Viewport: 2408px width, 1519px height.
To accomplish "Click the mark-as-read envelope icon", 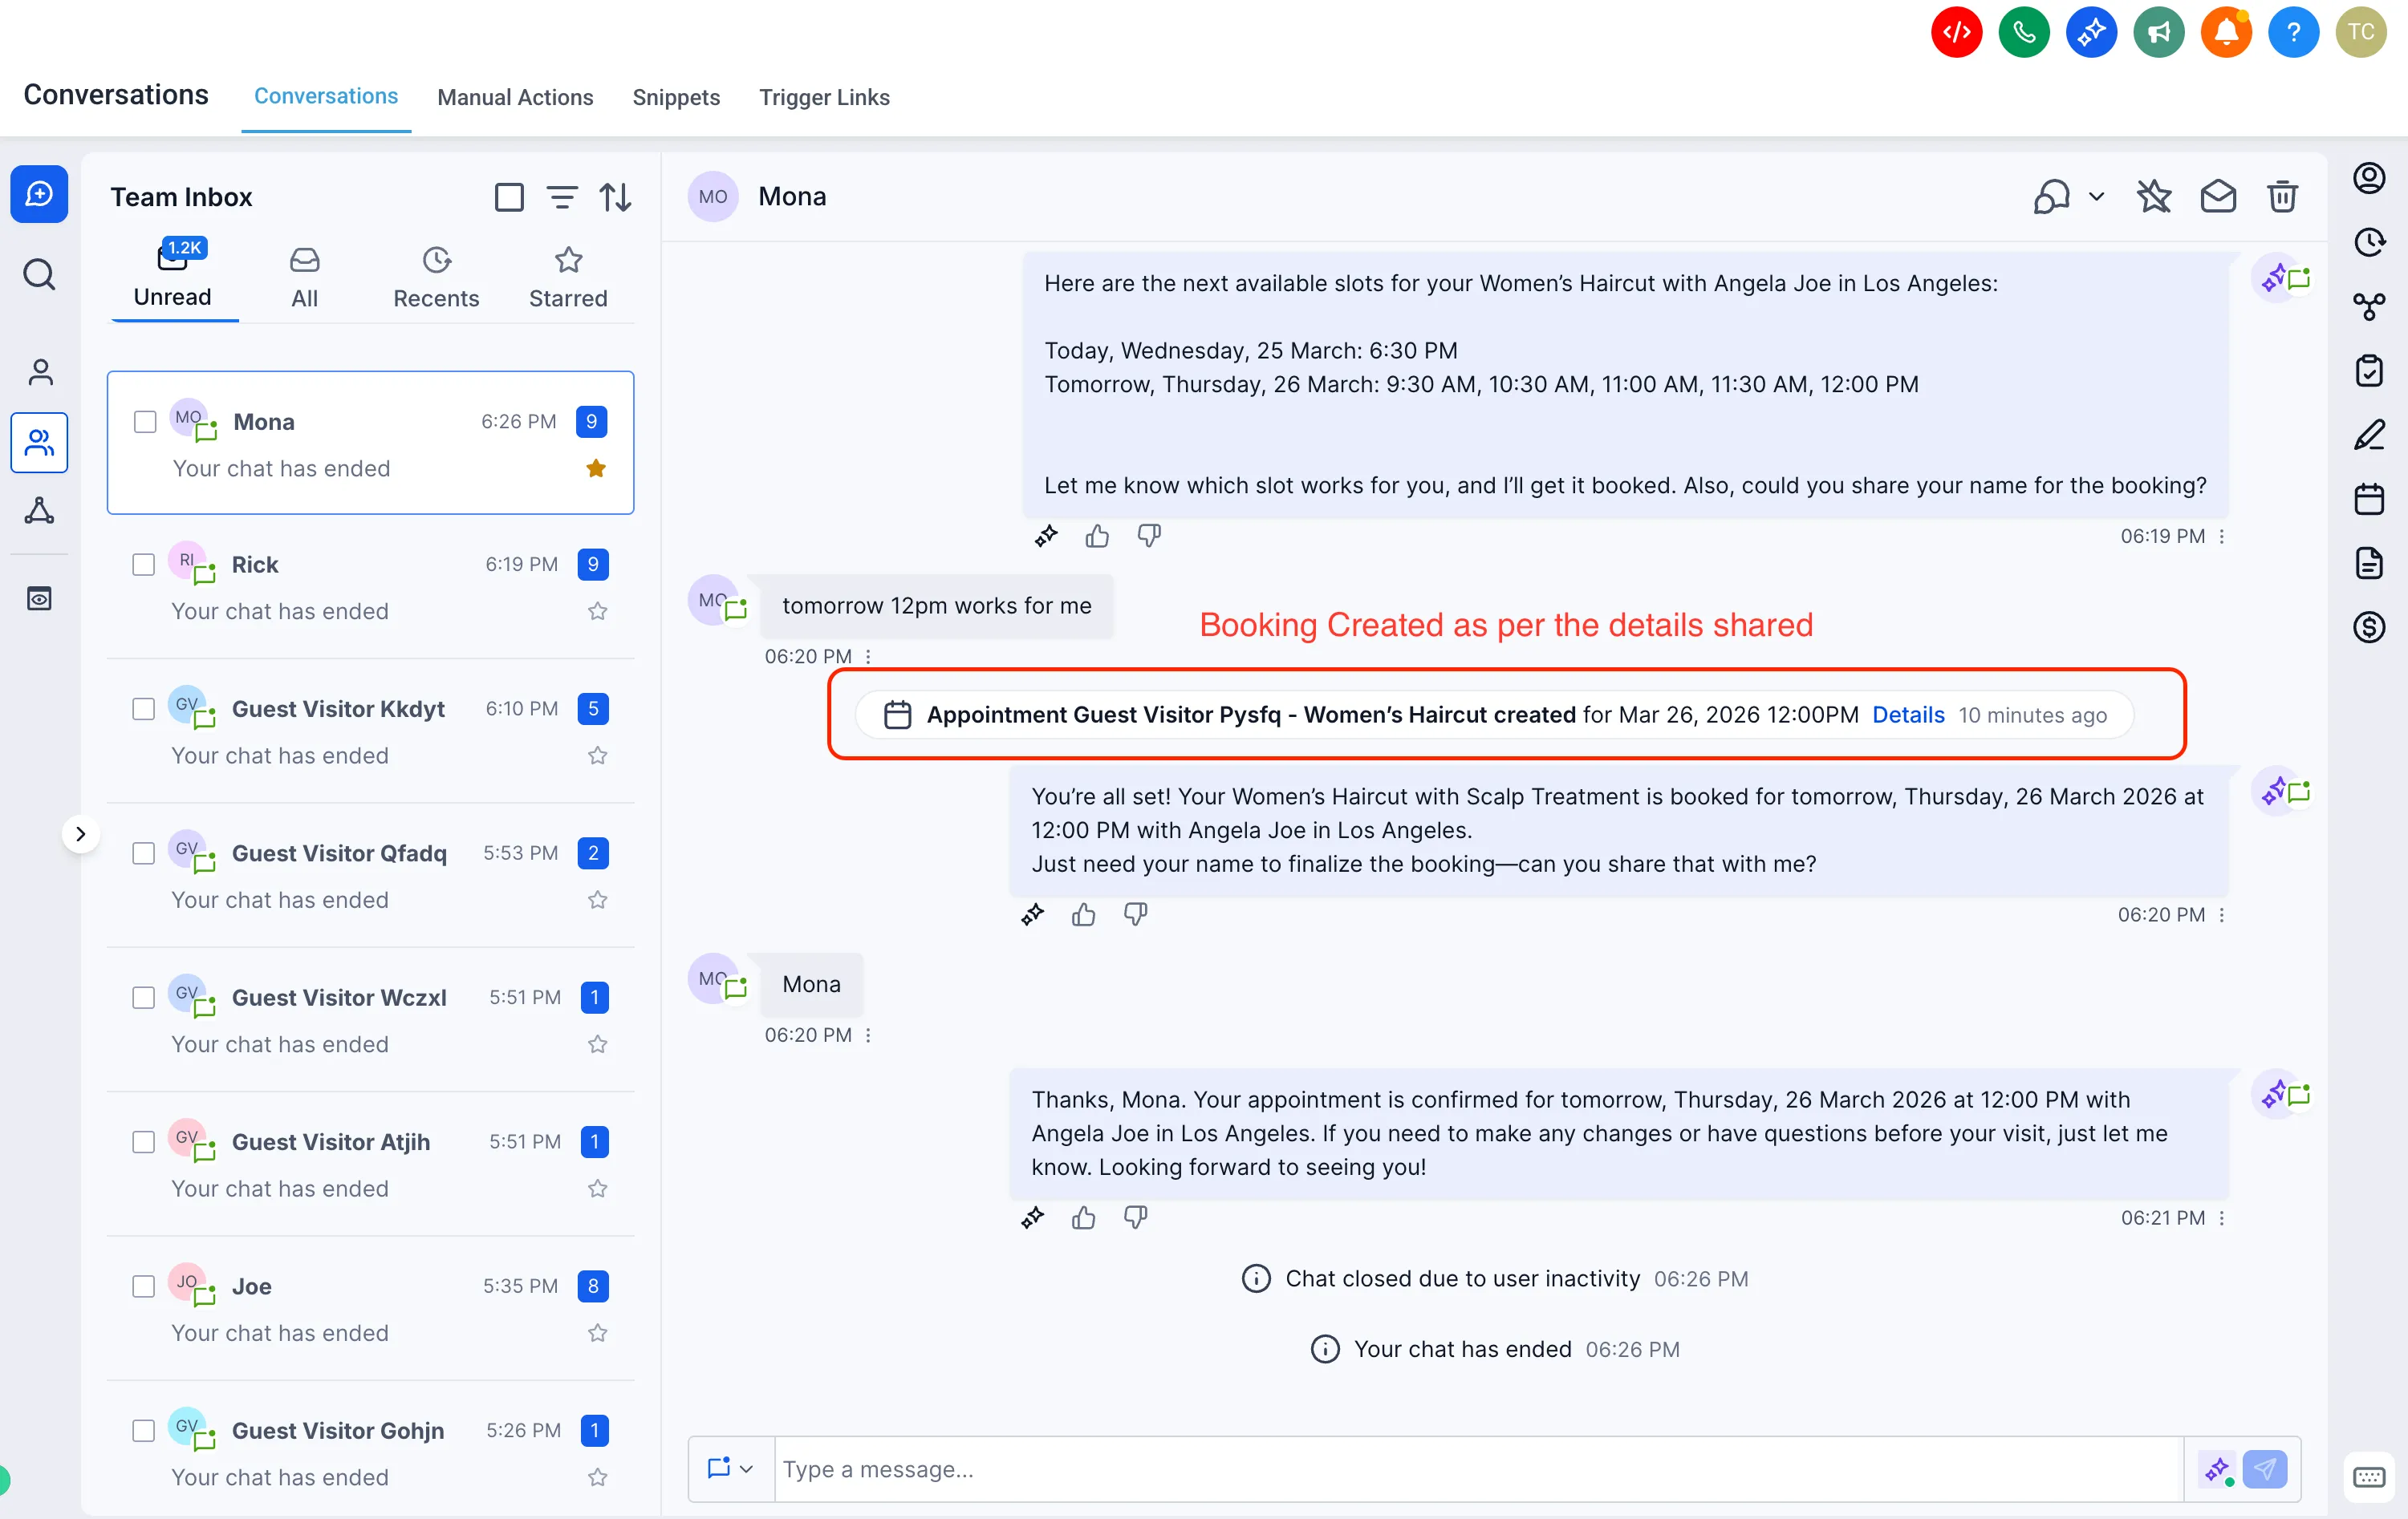I will click(2217, 196).
